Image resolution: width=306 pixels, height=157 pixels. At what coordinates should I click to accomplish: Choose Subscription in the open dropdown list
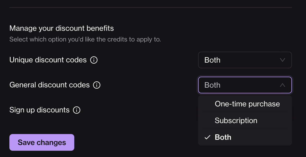[x=236, y=121]
